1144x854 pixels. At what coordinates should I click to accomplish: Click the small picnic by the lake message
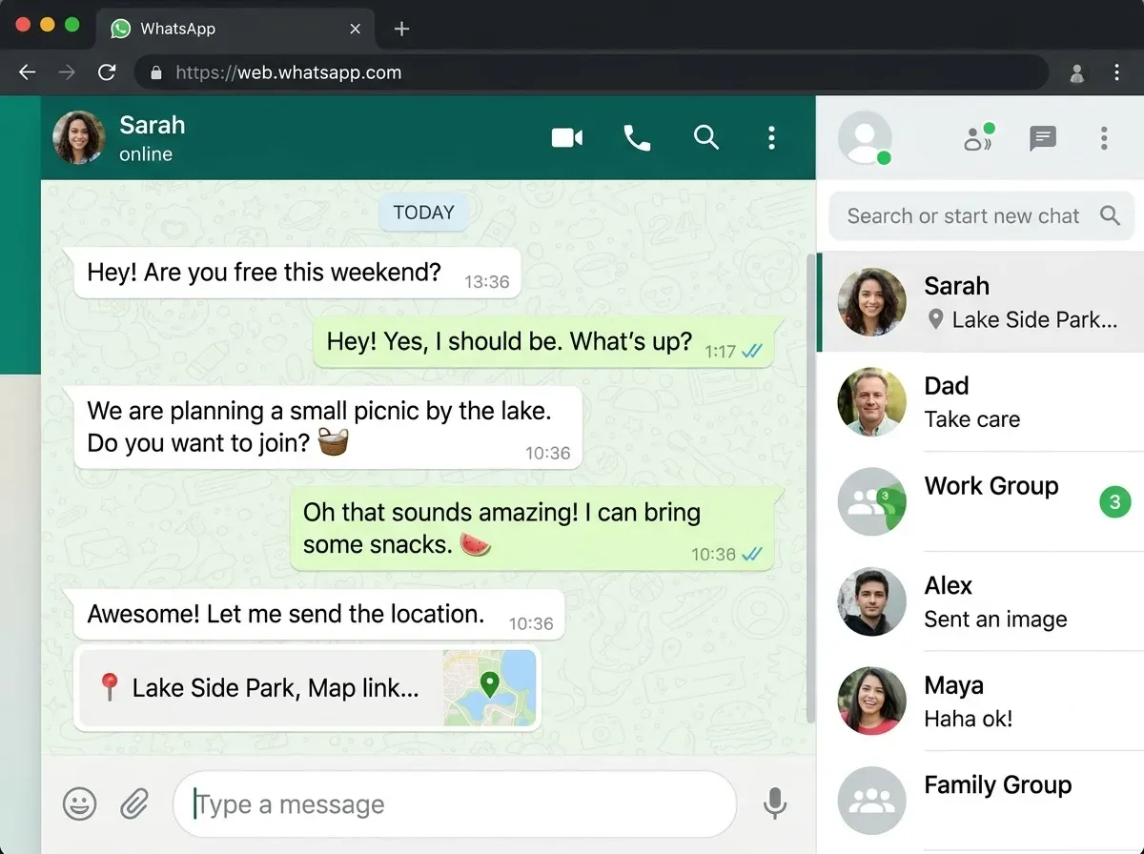(x=328, y=427)
